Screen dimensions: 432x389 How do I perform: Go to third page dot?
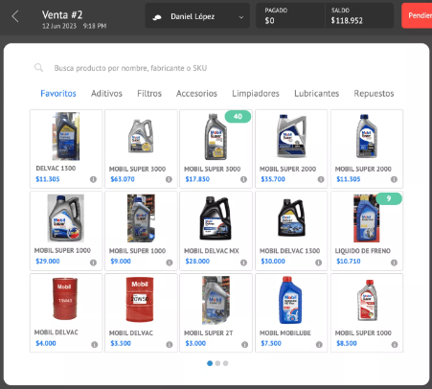tap(226, 363)
